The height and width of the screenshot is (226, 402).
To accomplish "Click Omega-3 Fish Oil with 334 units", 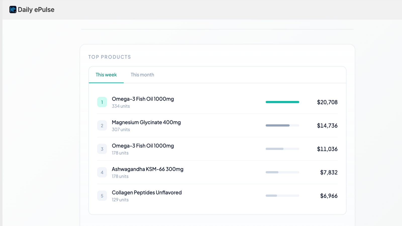I will coord(143,99).
